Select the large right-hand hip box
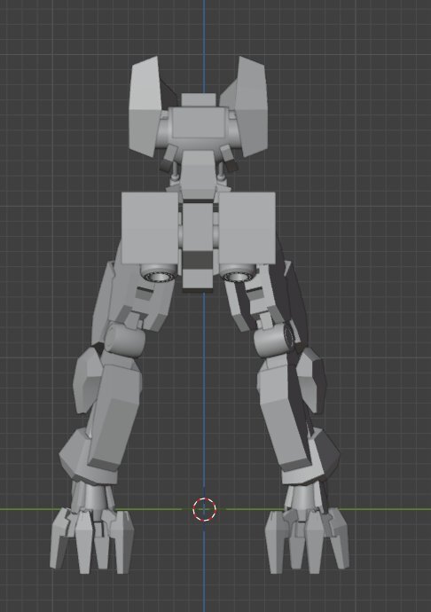The image size is (431, 612). 247,227
